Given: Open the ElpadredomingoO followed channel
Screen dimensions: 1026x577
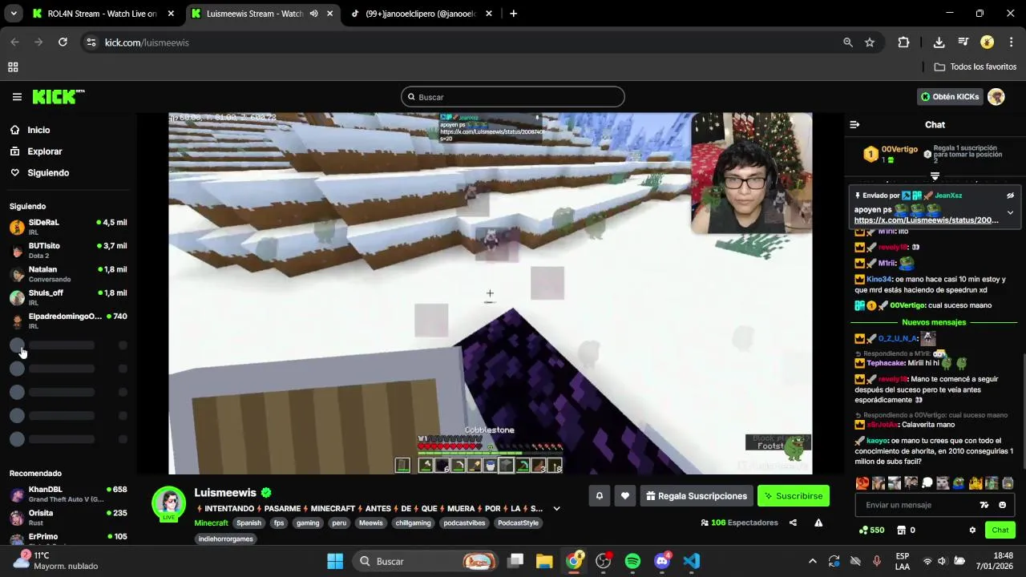Looking at the screenshot, I should (x=68, y=321).
